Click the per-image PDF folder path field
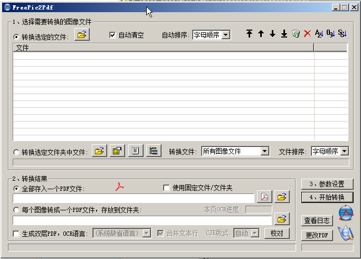 click(x=142, y=220)
